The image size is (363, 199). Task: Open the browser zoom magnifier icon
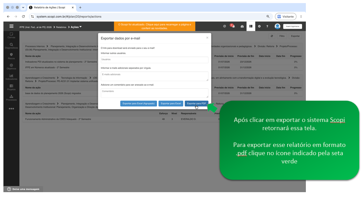268,16
